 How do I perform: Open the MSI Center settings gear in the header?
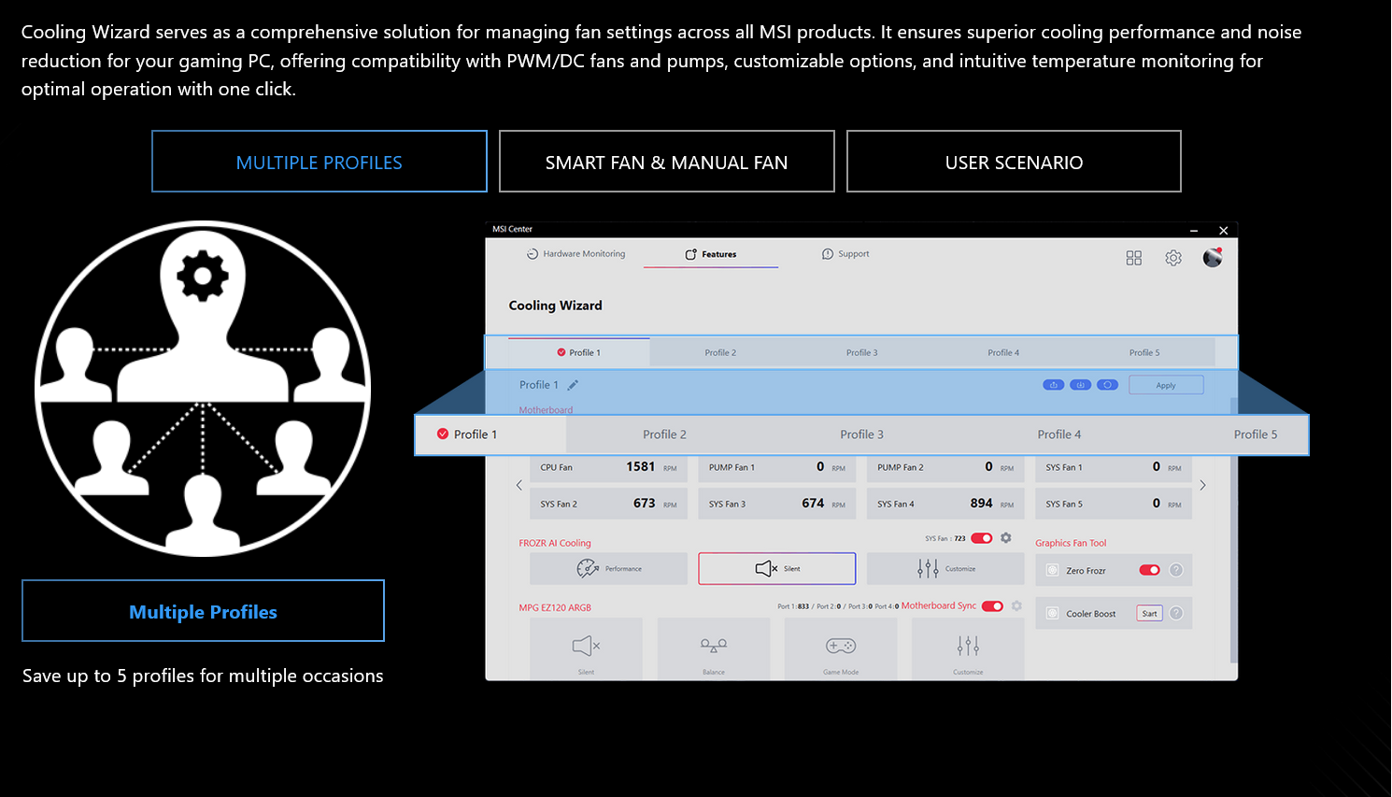coord(1173,258)
